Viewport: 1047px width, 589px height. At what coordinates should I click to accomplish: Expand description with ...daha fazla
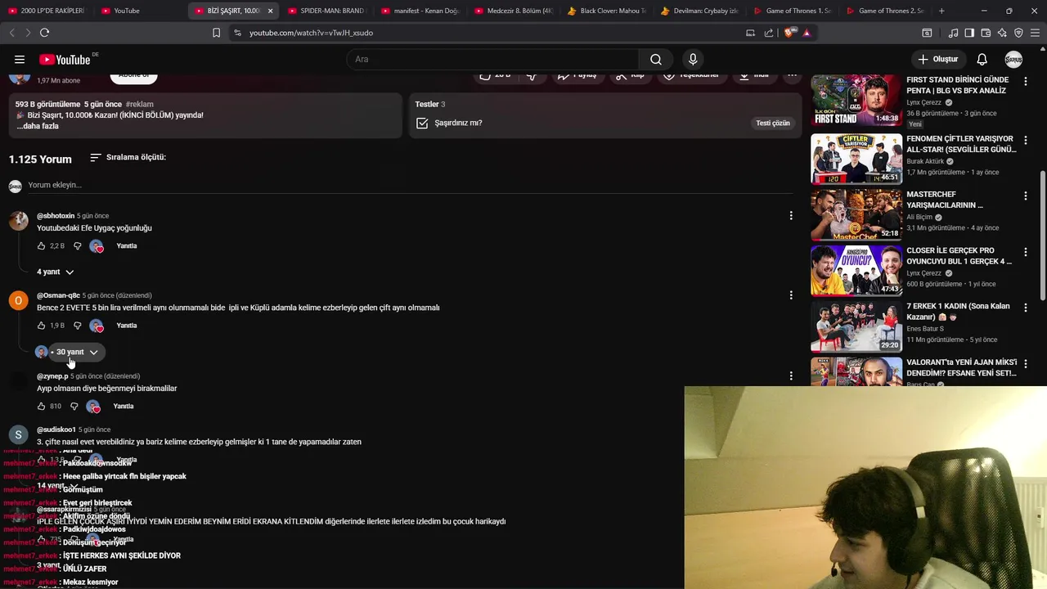38,126
